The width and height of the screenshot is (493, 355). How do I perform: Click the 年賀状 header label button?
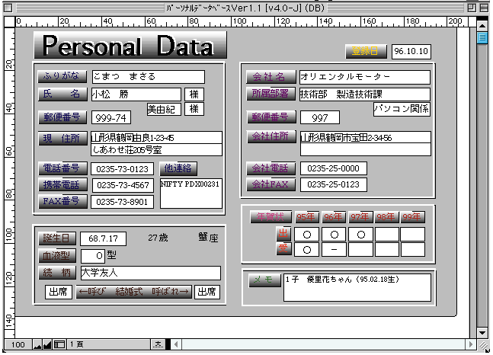click(x=270, y=216)
